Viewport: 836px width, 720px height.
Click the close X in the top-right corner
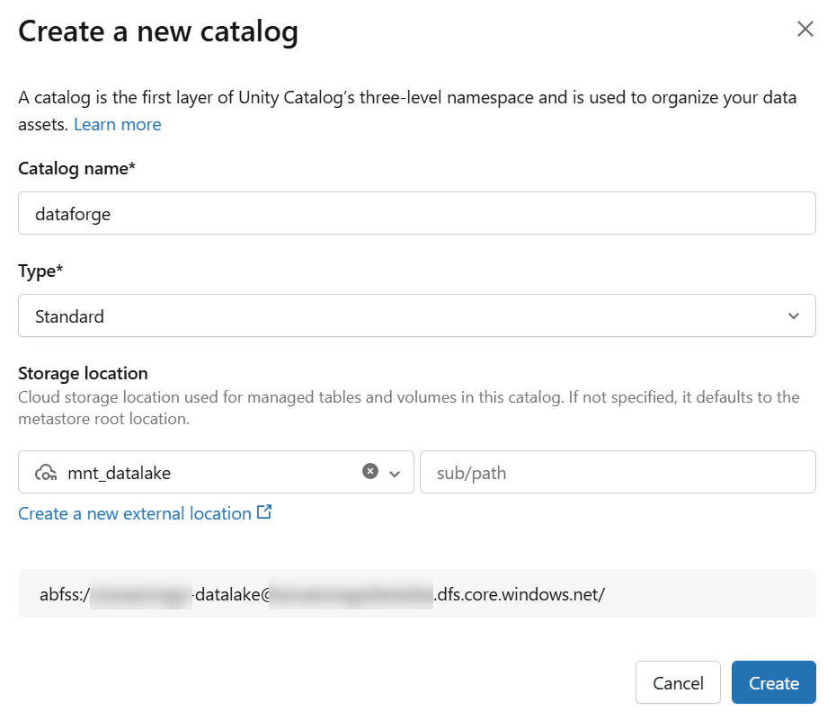coord(805,28)
